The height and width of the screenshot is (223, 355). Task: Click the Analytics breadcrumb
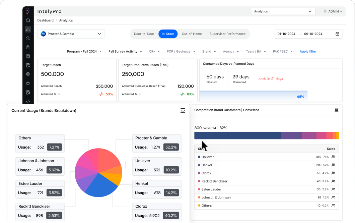tap(66, 20)
